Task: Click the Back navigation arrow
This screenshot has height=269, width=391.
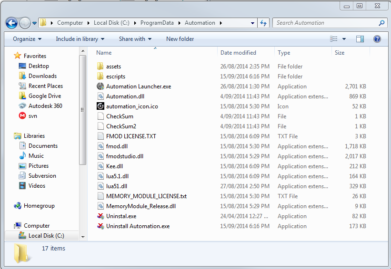Action: 11,23
